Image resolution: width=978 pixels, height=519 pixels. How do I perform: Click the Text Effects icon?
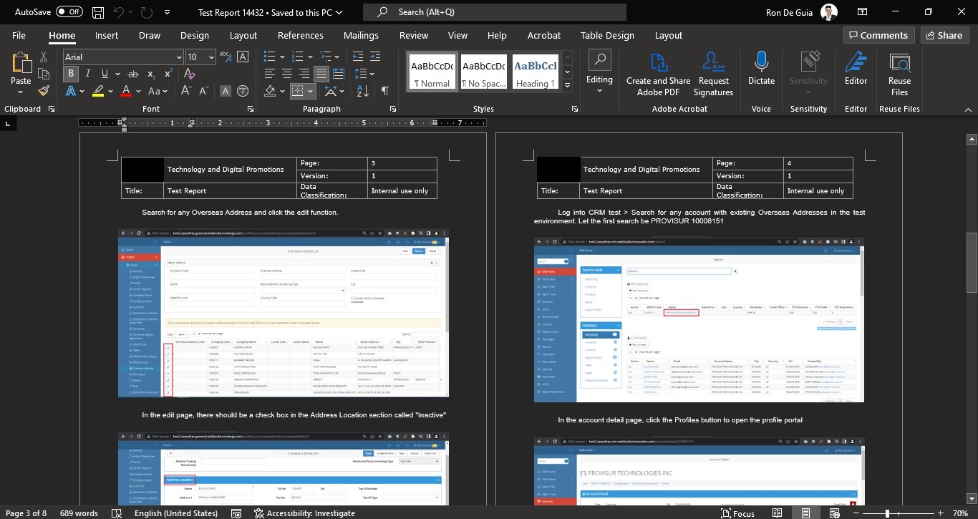point(71,91)
